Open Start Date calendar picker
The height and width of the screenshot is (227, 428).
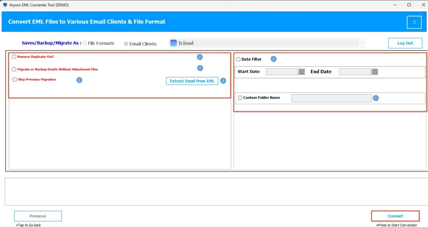point(302,71)
